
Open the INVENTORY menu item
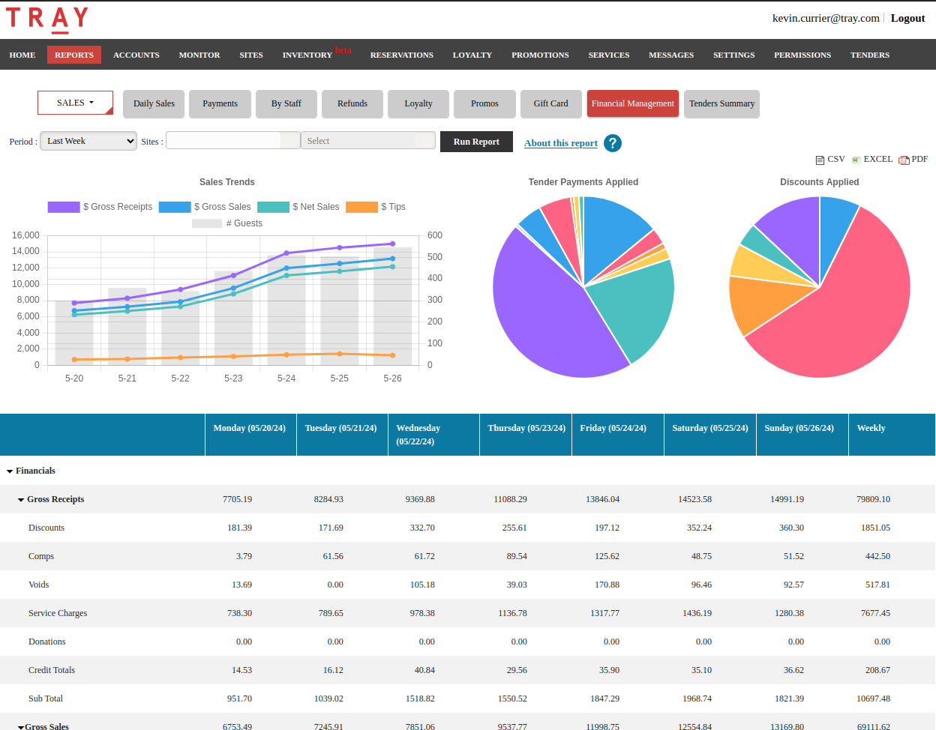click(307, 55)
